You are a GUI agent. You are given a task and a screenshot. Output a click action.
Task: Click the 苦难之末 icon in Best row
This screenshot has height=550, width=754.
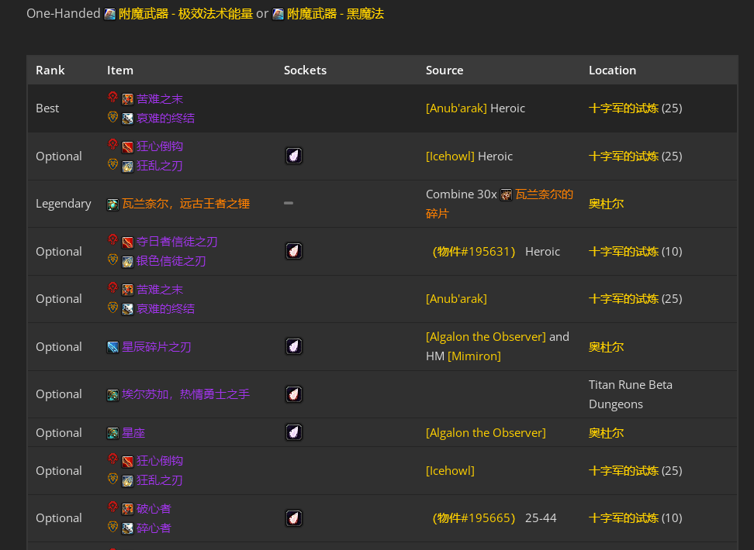(x=127, y=99)
